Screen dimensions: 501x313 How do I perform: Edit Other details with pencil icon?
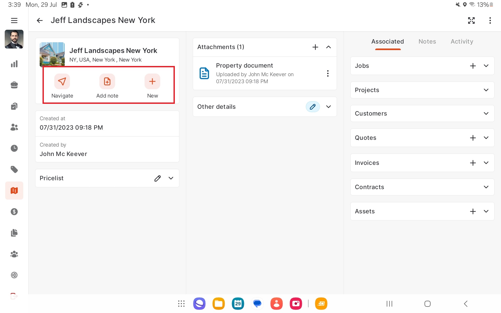(313, 107)
